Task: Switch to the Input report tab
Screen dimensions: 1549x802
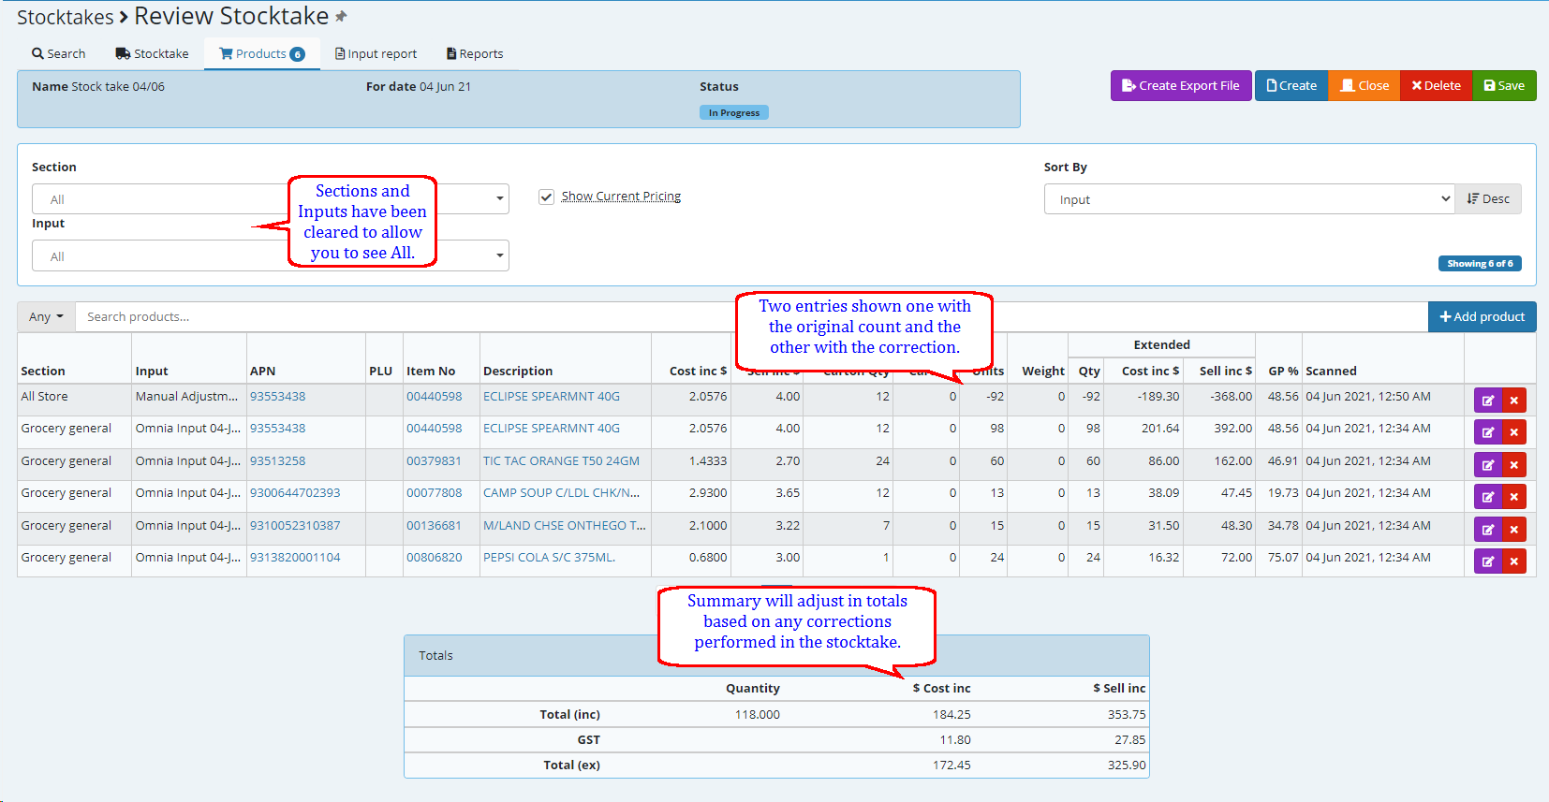Action: [376, 54]
